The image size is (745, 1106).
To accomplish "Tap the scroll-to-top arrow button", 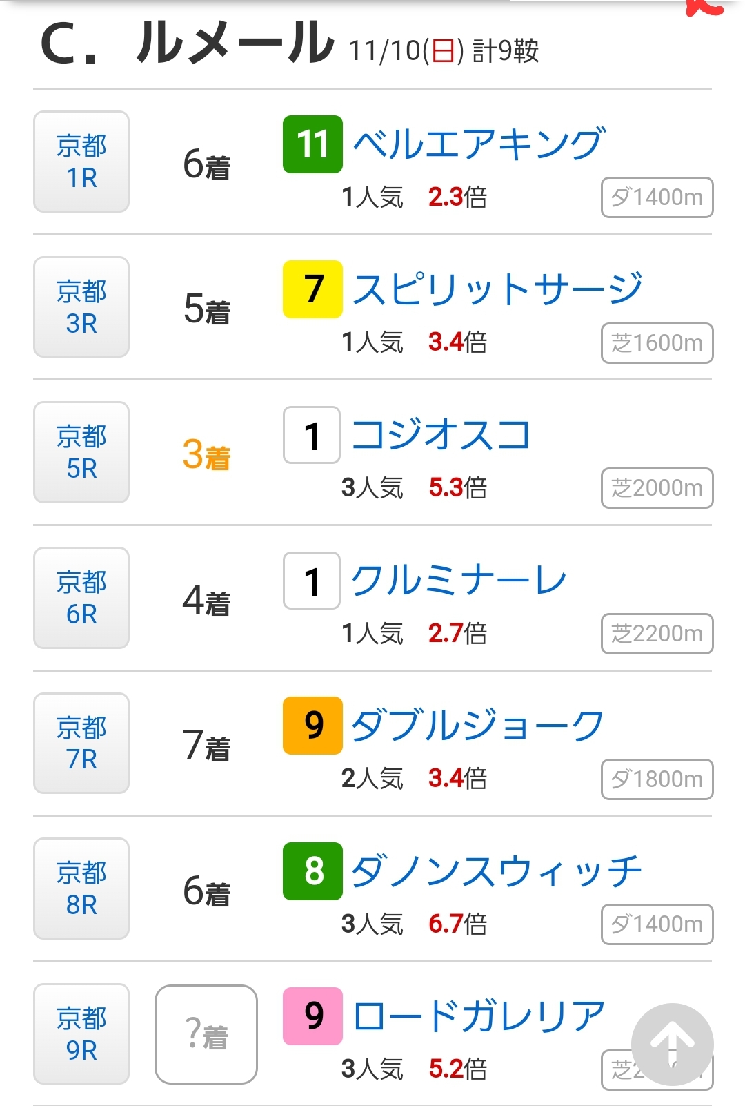I will (672, 1044).
